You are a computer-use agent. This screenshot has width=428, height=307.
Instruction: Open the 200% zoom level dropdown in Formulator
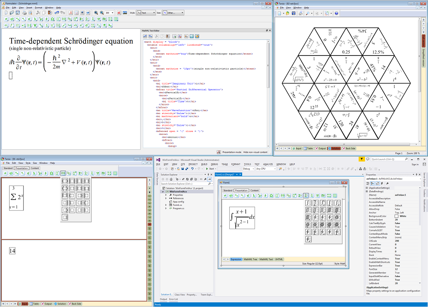pos(109,13)
